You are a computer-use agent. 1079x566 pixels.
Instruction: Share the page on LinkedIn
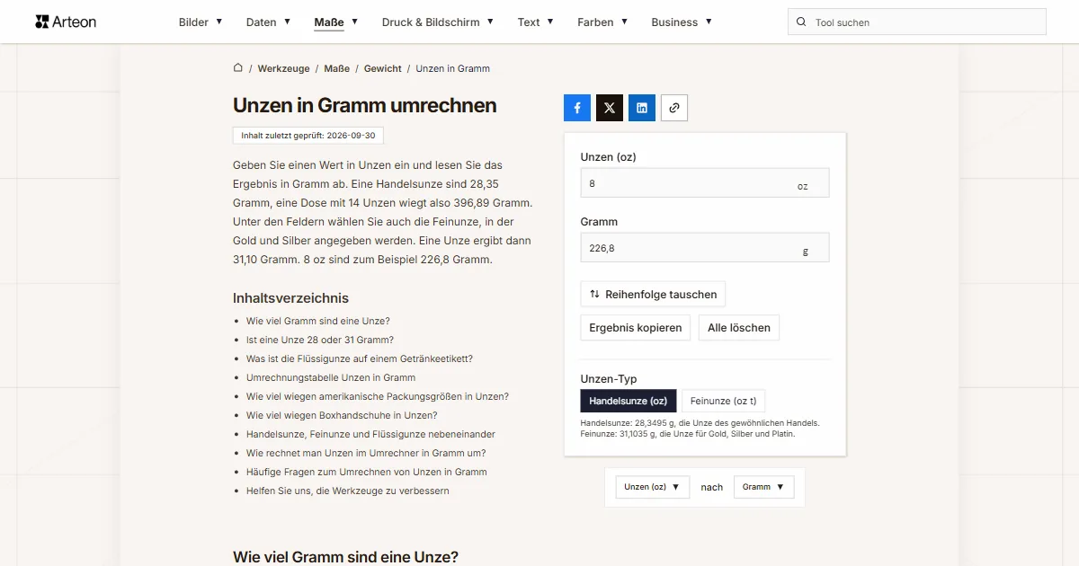(x=642, y=108)
